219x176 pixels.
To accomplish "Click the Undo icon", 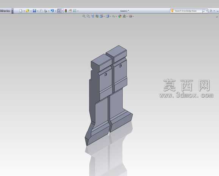I will tap(52, 11).
